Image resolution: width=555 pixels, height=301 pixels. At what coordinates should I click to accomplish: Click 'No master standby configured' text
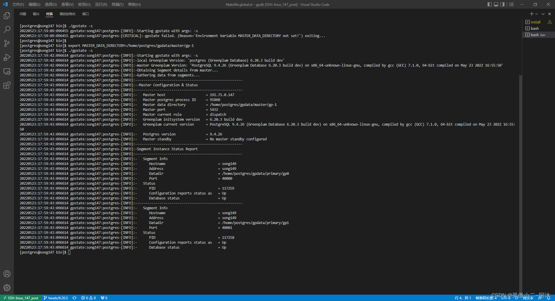[x=238, y=139]
